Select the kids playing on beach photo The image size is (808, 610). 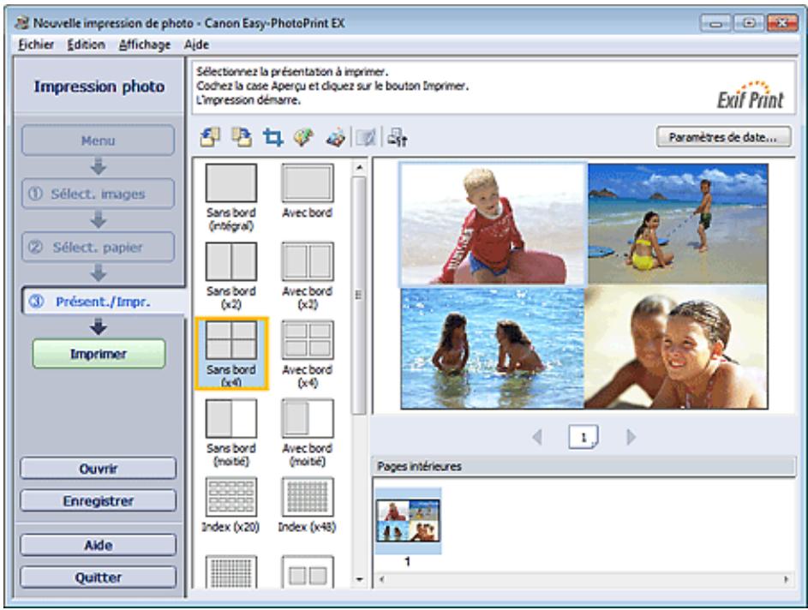[678, 224]
